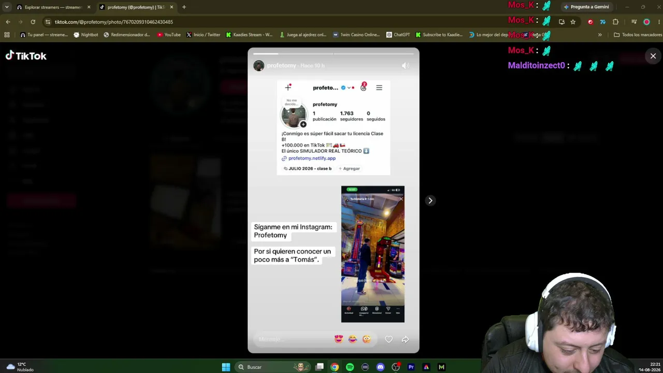Open Task View on the taskbar
663x373 pixels.
tap(320, 367)
